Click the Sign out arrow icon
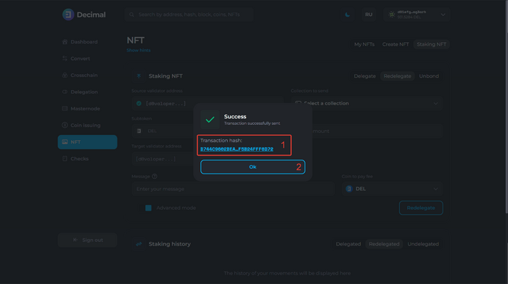Viewport: 508px width, 284px height. 75,240
